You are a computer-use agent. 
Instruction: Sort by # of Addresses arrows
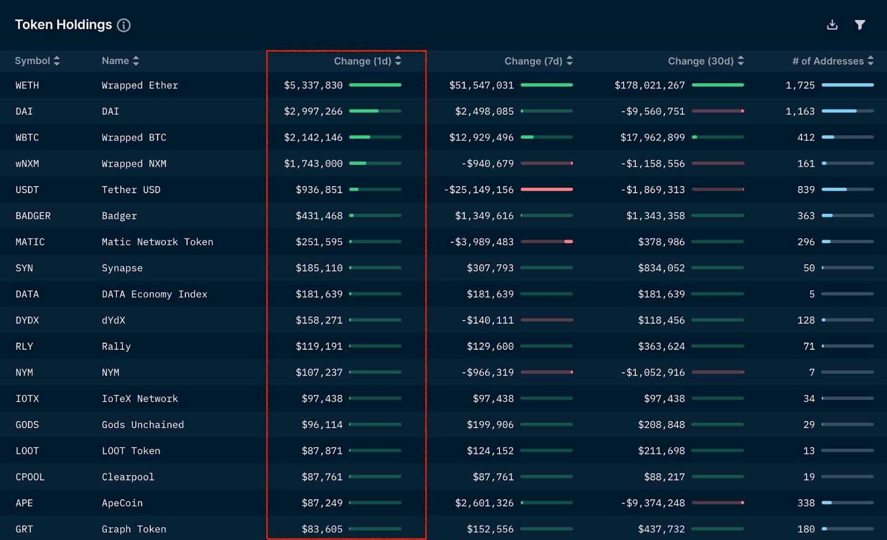[x=870, y=61]
